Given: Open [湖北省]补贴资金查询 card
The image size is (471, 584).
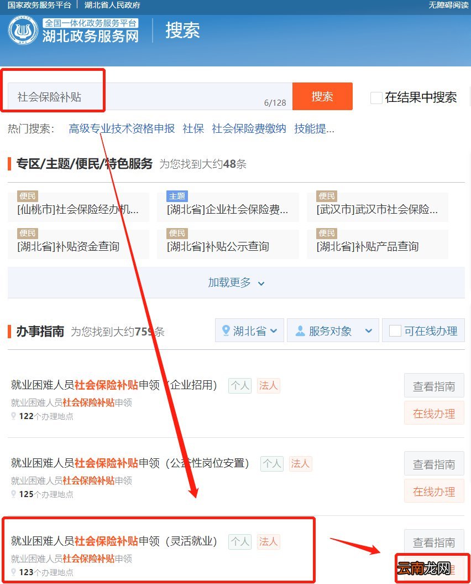Looking at the screenshot, I should click(x=78, y=244).
